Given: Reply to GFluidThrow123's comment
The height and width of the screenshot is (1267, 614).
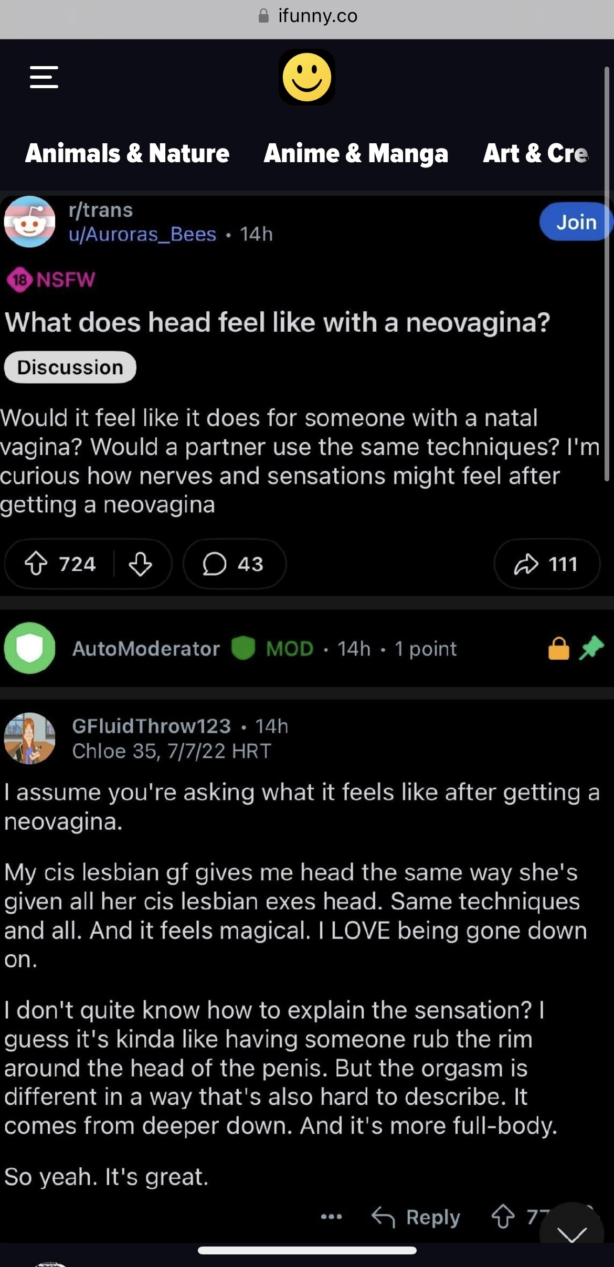Looking at the screenshot, I should (416, 1217).
